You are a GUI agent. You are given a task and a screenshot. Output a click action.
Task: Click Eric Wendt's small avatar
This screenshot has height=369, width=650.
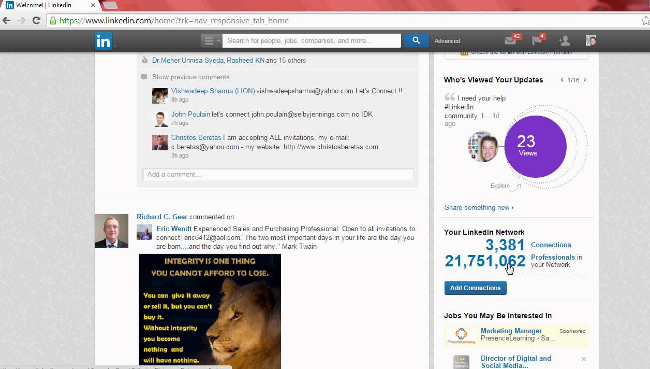click(144, 232)
